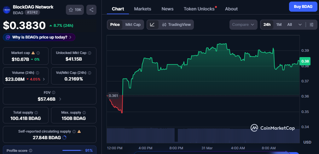The height and width of the screenshot is (154, 319).
Task: Open the News tab
Action: (167, 9)
